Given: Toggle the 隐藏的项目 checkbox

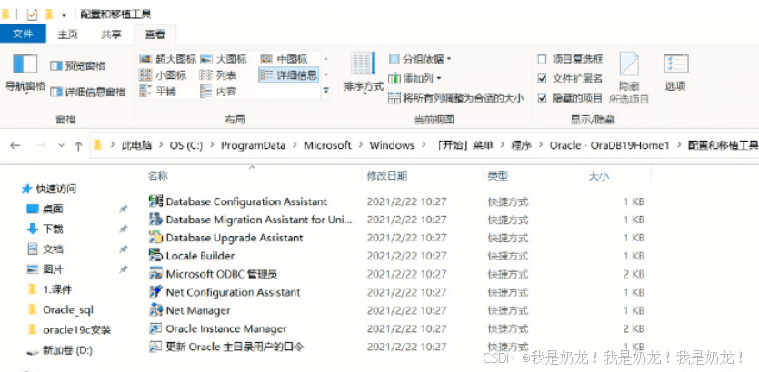Looking at the screenshot, I should point(542,98).
